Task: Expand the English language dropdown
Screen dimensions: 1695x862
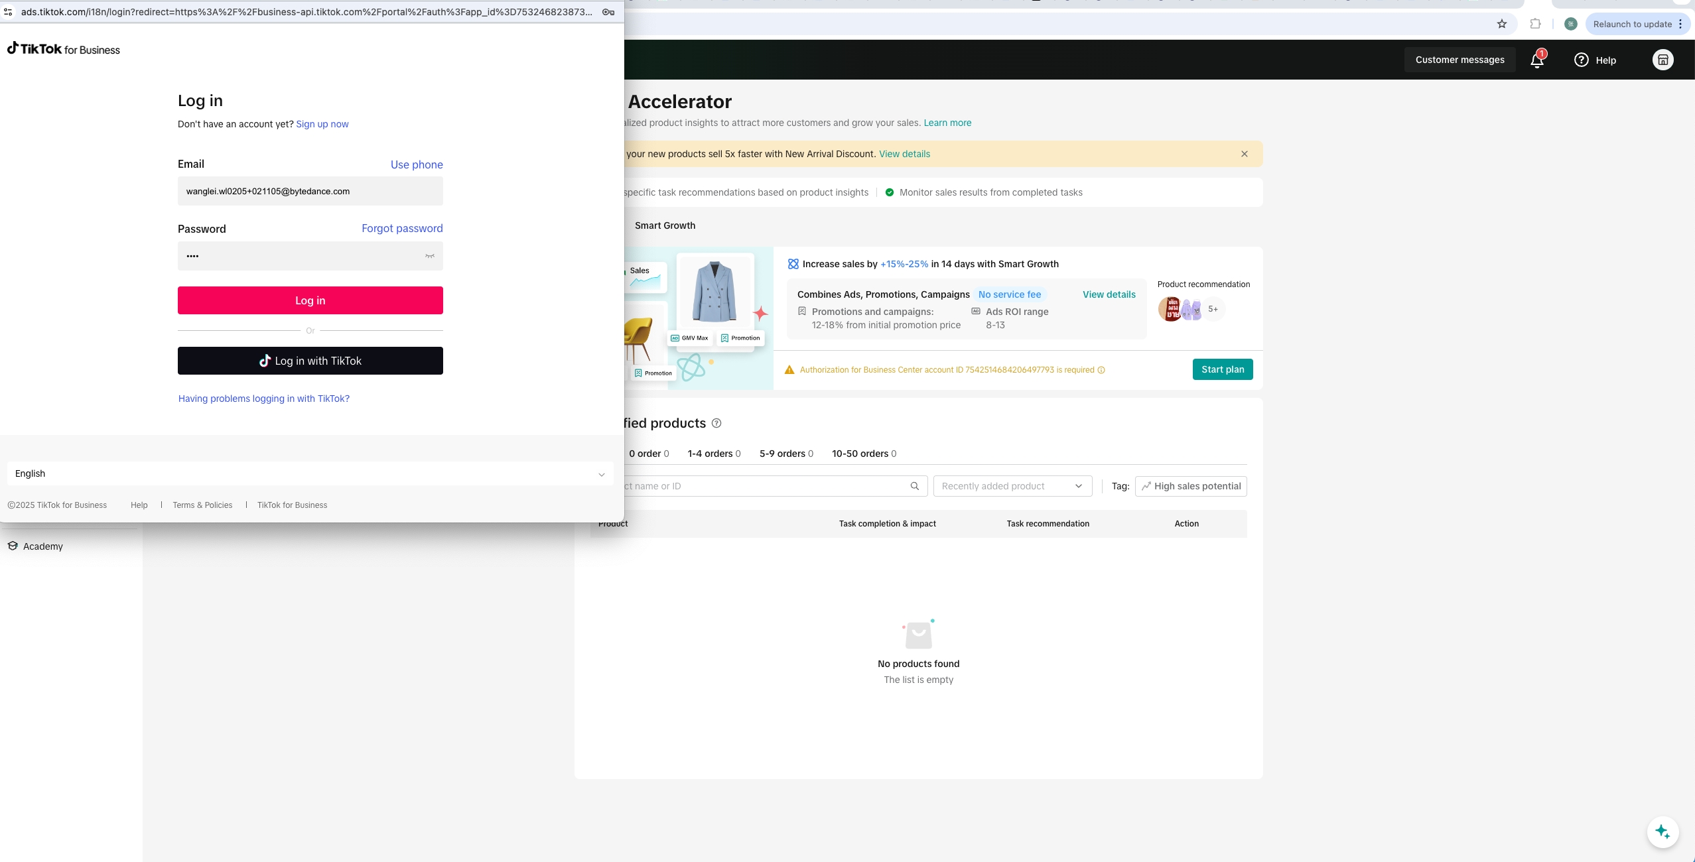Action: [310, 473]
